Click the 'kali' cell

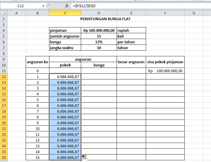(x=131, y=36)
